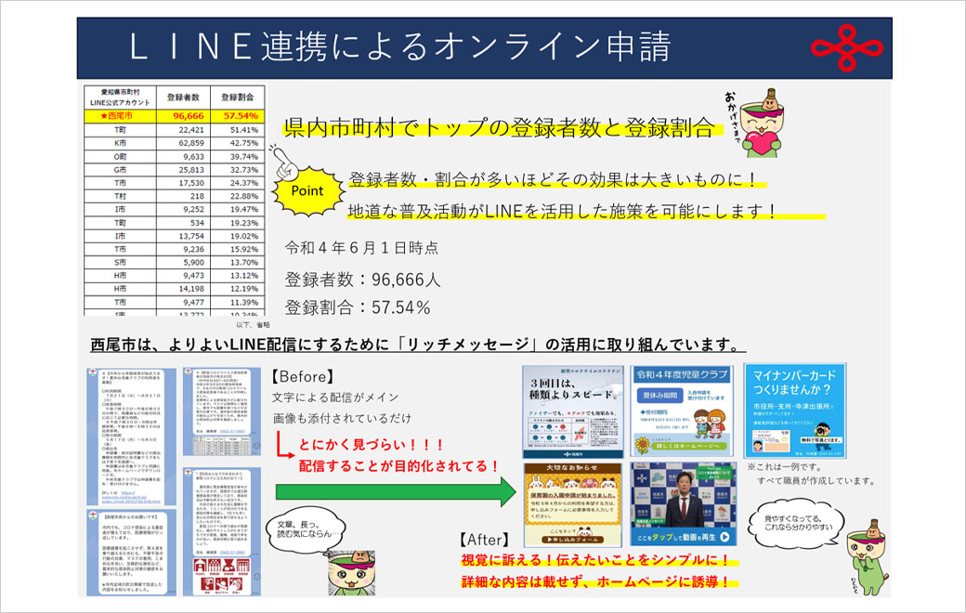
Task: Click the date text 令和4年6月1日時点
Action: pos(361,248)
